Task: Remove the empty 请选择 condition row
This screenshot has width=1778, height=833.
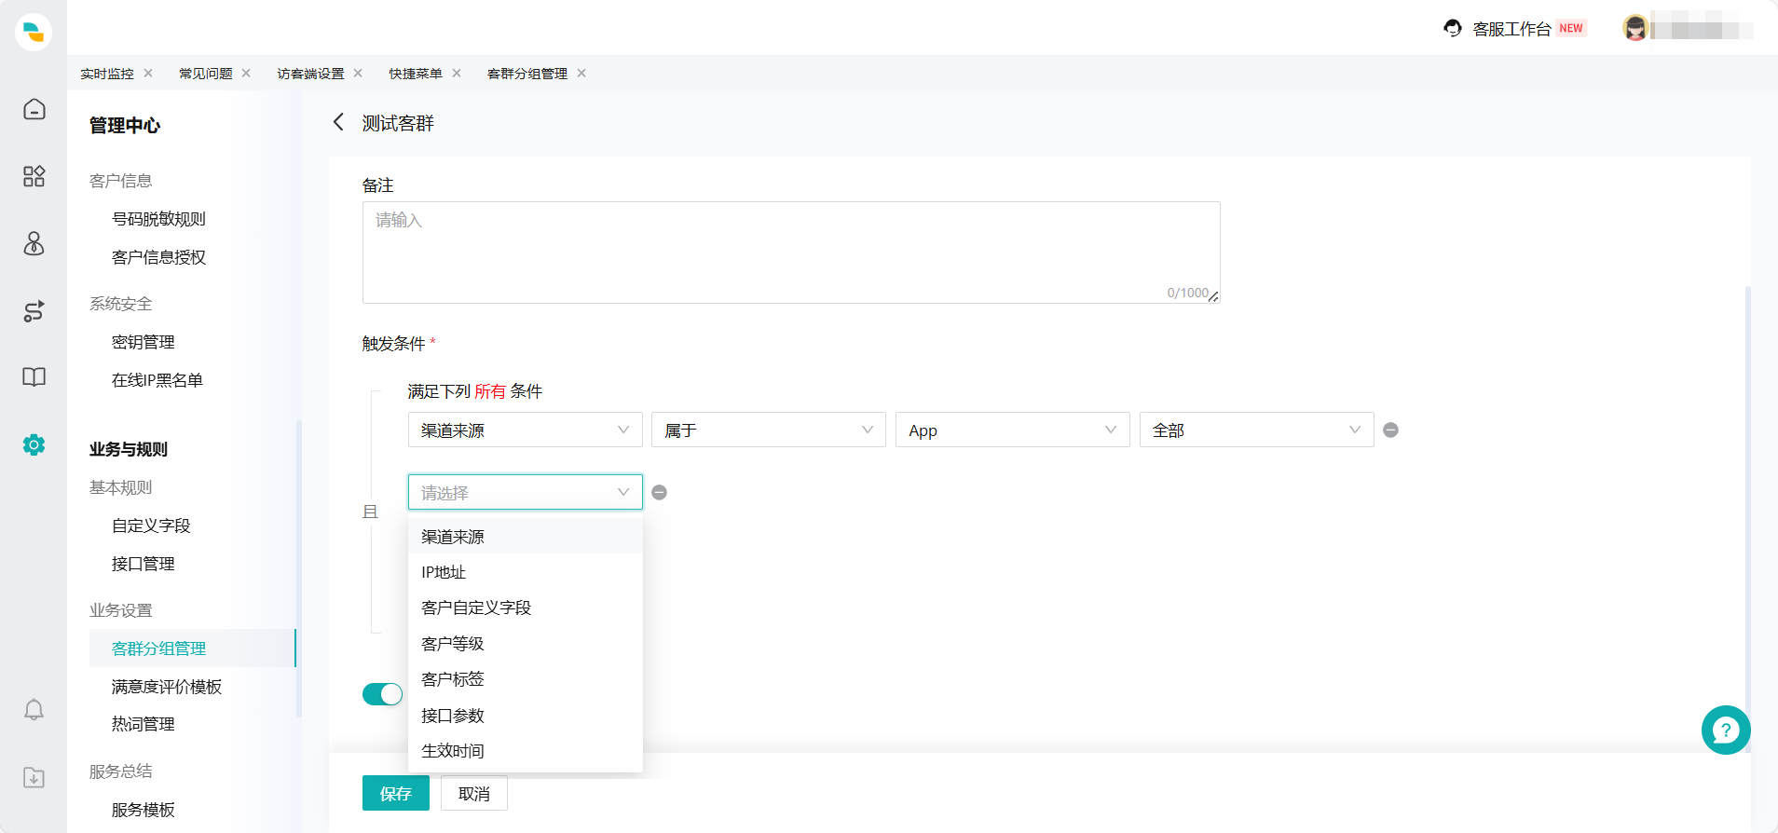Action: 659,492
